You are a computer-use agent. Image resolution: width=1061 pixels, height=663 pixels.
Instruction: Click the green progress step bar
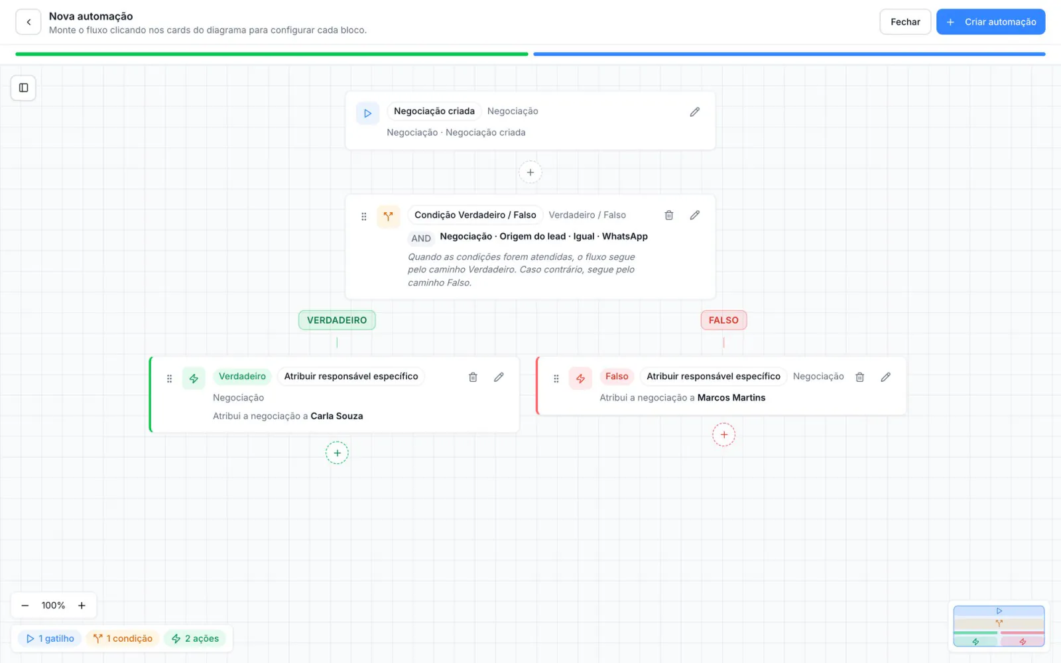(272, 54)
